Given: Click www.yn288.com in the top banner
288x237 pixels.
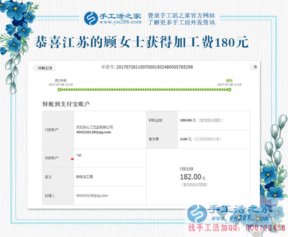Looking at the screenshot, I should pyautogui.click(x=121, y=22).
